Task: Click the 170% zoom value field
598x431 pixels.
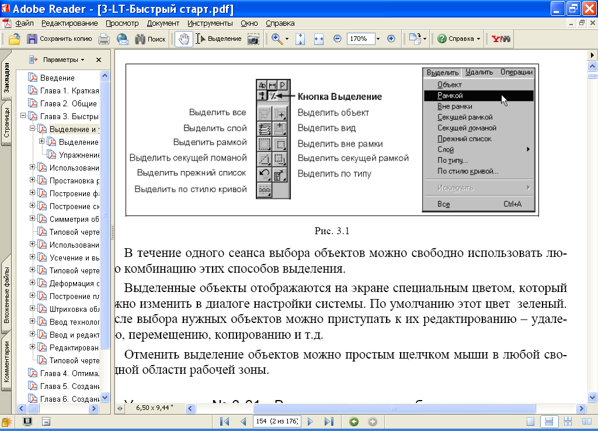Action: pos(360,39)
